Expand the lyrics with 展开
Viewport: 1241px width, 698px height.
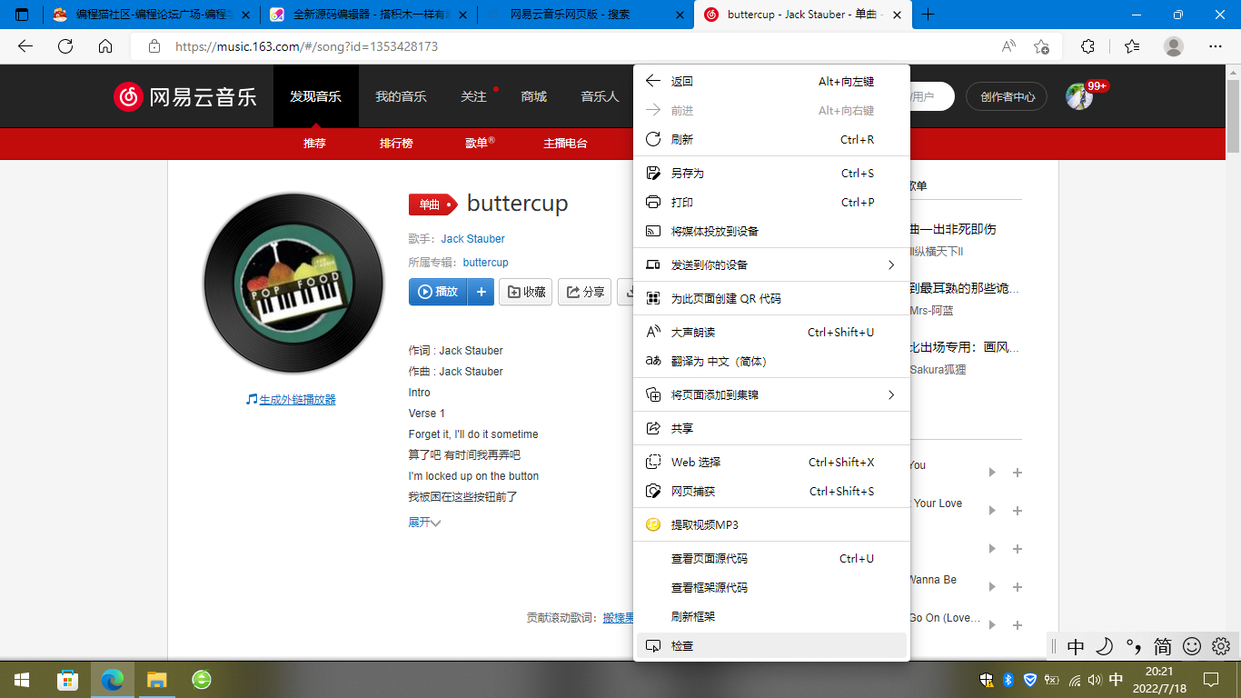coord(424,523)
